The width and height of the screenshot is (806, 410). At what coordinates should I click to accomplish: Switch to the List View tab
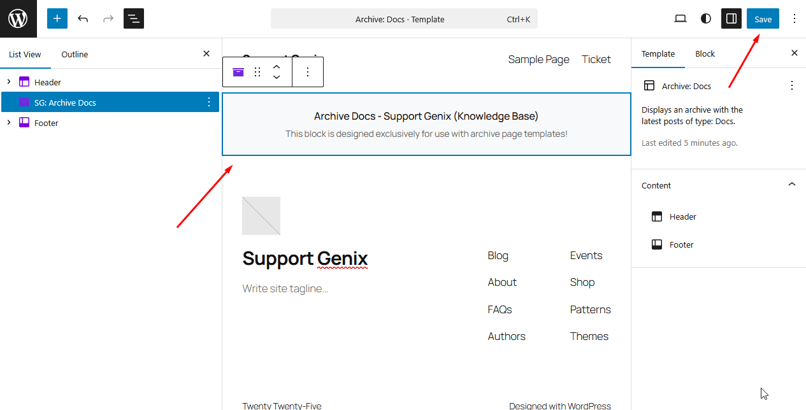coord(25,54)
